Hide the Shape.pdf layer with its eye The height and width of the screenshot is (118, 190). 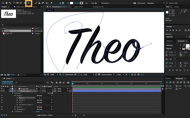[x=2, y=89]
